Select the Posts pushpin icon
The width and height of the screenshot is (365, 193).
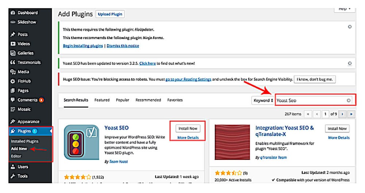click(x=13, y=34)
